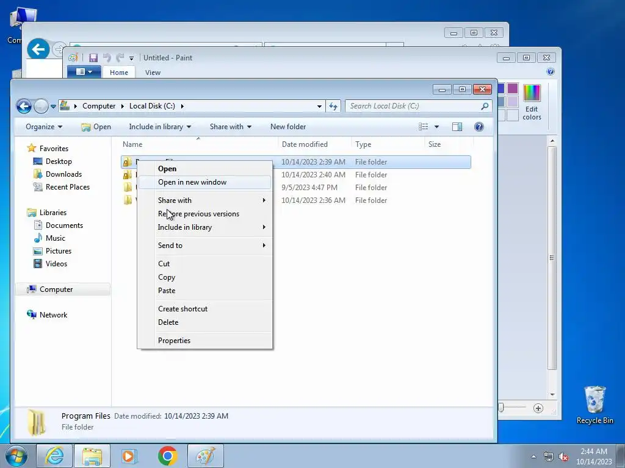
Task: Click the address bar drive icon
Action: pyautogui.click(x=65, y=106)
